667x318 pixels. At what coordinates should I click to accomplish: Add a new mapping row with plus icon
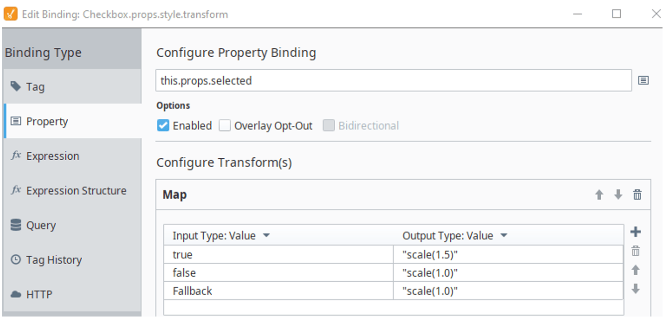point(636,232)
